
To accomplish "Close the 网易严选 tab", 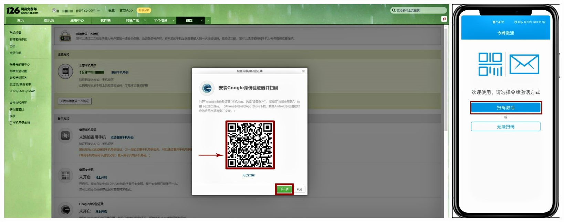I will (145, 21).
